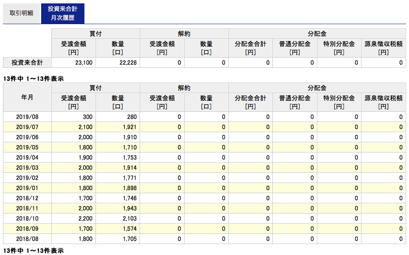The image size is (409, 255).
Task: Click 普通分配金 header in monthly table
Action: 295,103
